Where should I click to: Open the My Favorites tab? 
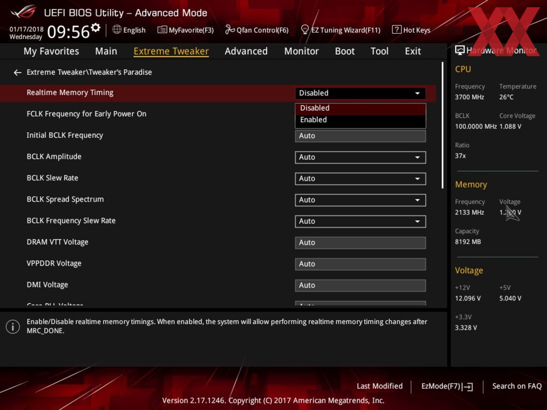pyautogui.click(x=51, y=51)
